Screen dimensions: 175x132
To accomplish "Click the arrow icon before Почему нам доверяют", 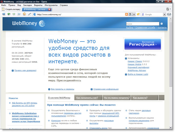I will point(13,71).
